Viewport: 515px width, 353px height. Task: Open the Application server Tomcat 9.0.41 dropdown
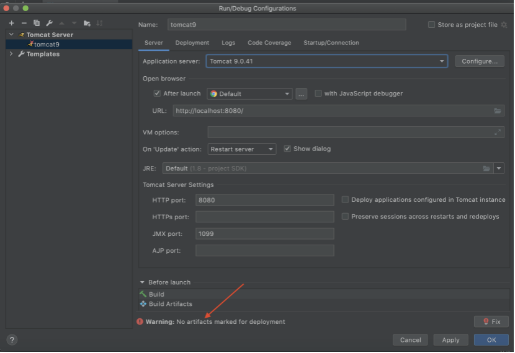[327, 61]
